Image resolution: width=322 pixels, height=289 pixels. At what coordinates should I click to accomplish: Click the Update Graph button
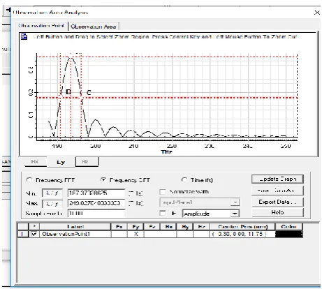[x=277, y=179]
